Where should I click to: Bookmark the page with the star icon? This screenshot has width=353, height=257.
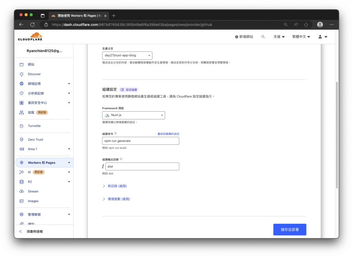[306, 25]
